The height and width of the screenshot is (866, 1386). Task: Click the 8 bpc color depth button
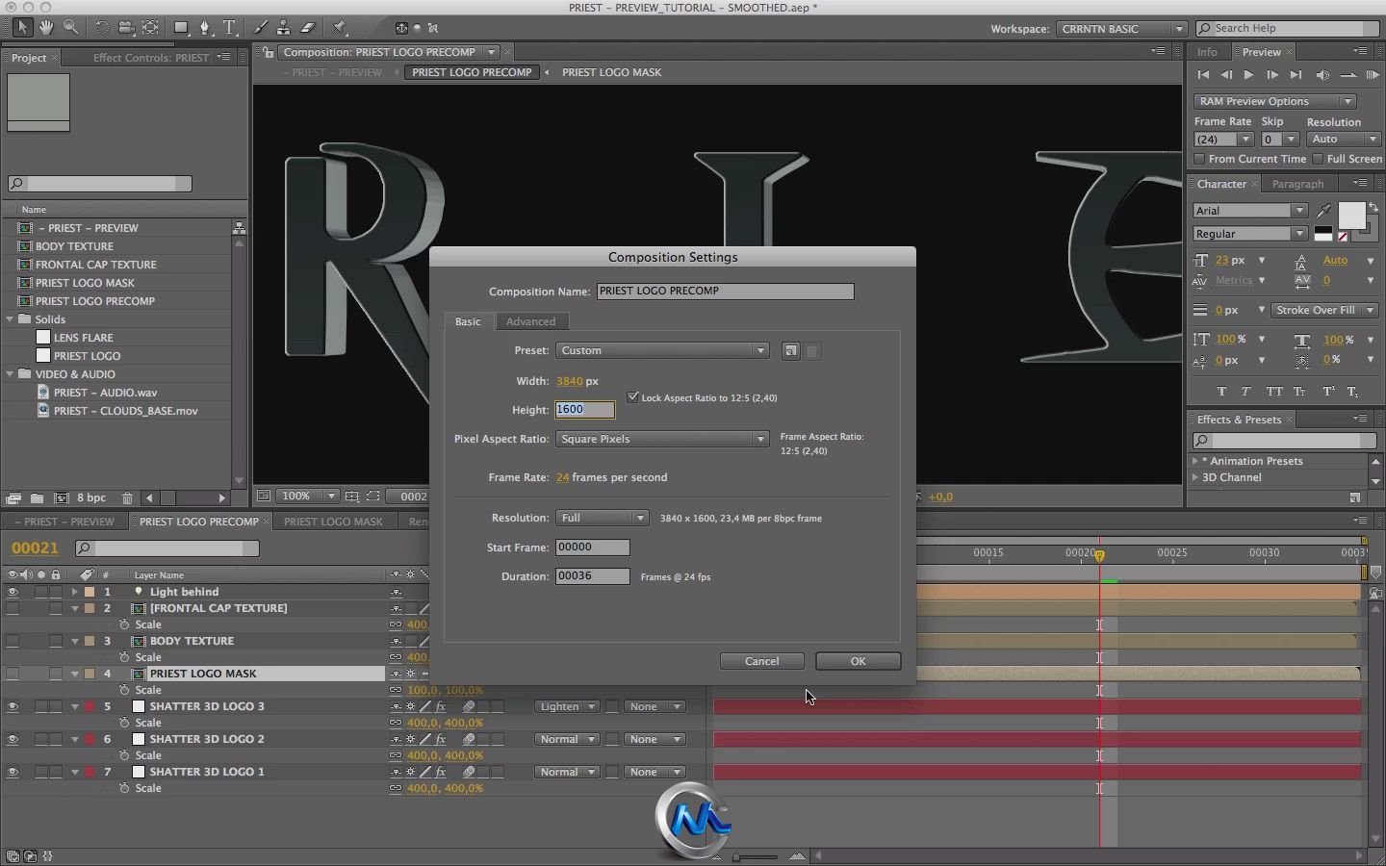pos(91,497)
